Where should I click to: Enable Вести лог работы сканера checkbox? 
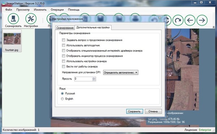pos(63,66)
